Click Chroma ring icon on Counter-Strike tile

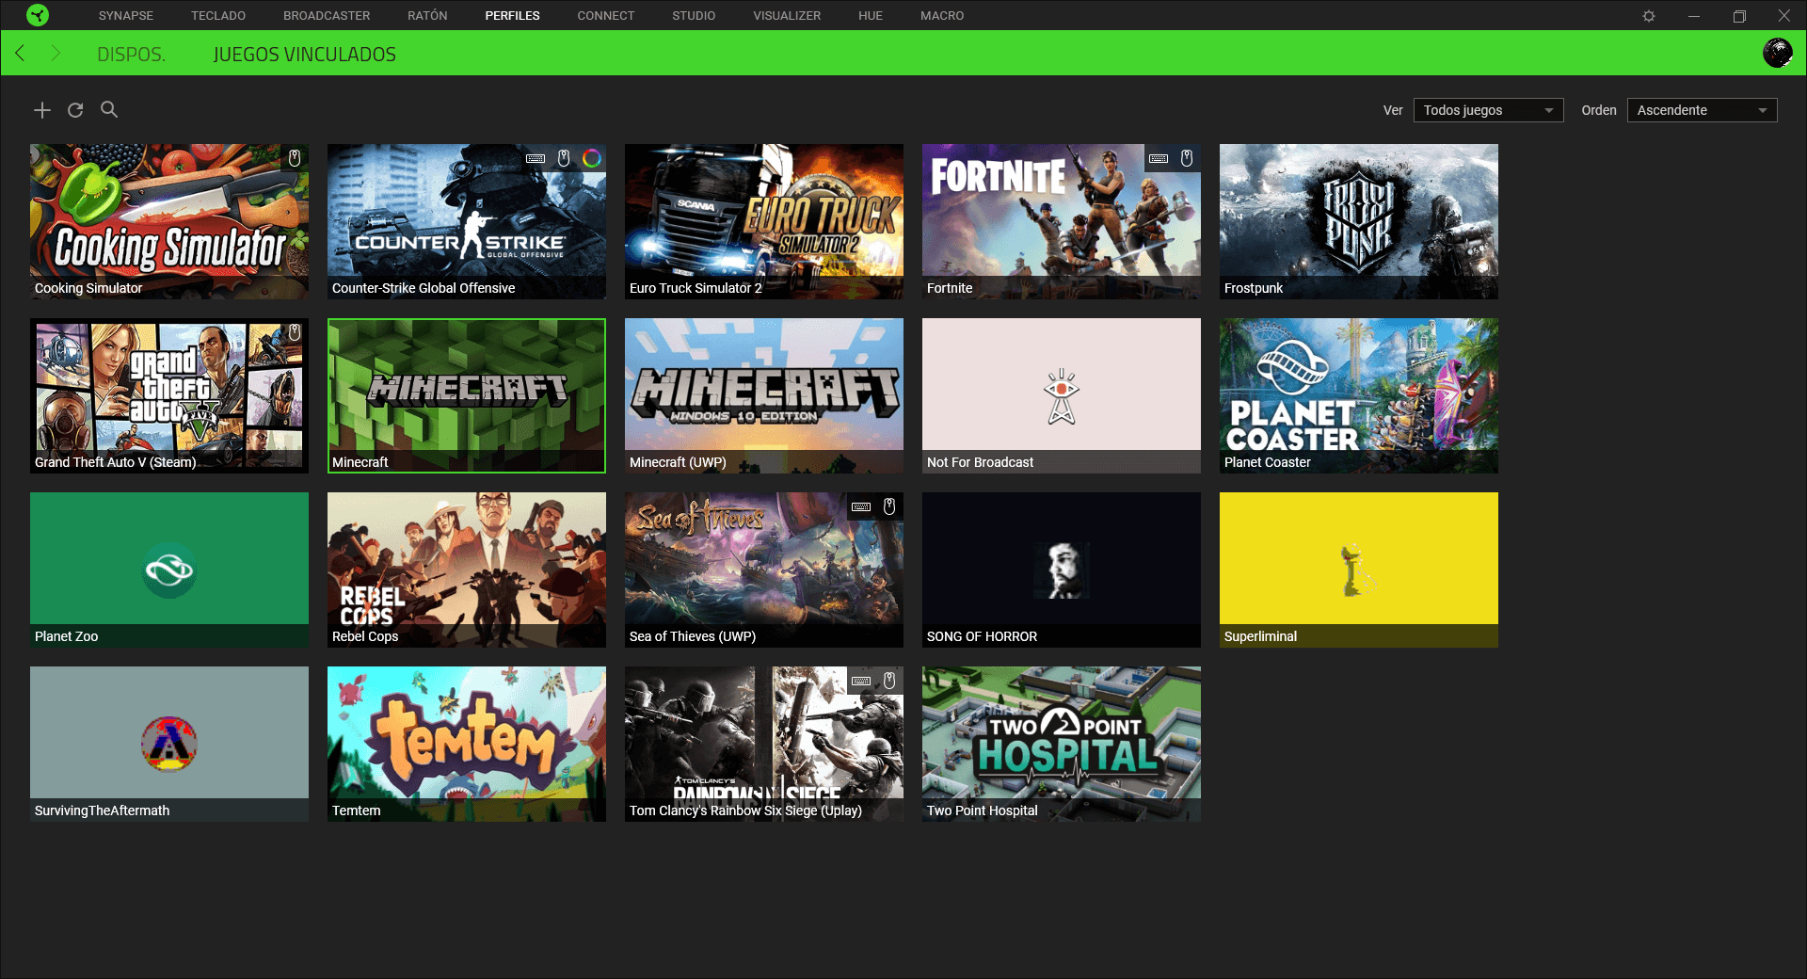(x=592, y=158)
